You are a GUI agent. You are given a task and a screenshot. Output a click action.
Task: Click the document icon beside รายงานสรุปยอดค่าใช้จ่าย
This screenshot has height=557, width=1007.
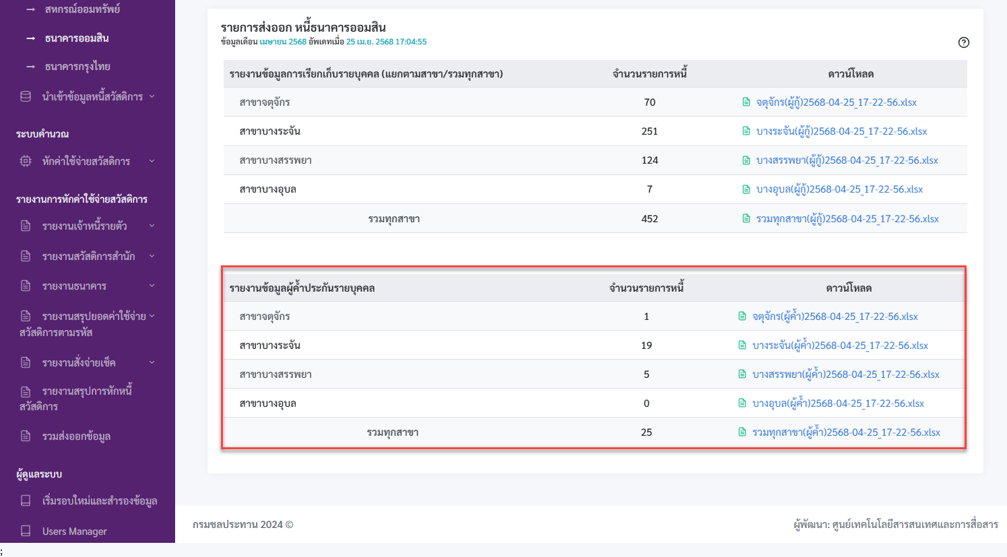(x=26, y=316)
